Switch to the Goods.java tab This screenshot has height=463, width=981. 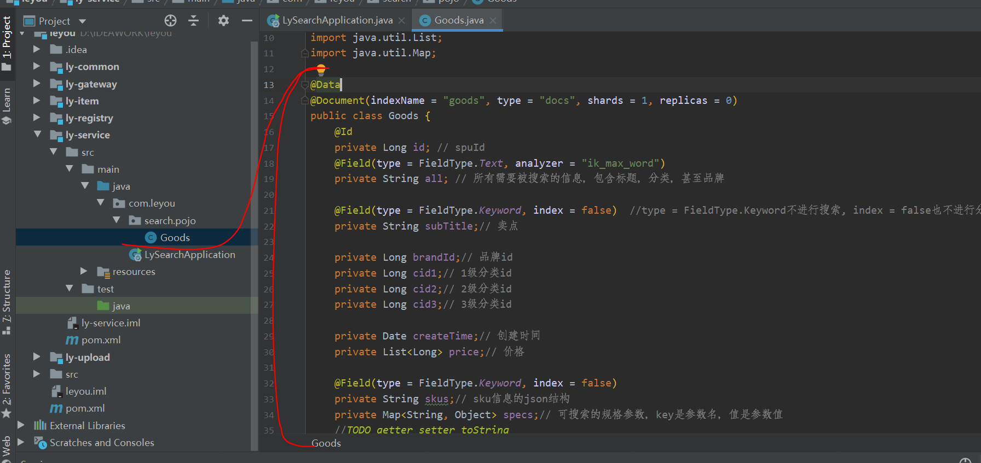click(459, 20)
